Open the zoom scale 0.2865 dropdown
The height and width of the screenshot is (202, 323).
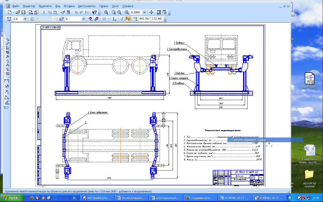coord(144,12)
